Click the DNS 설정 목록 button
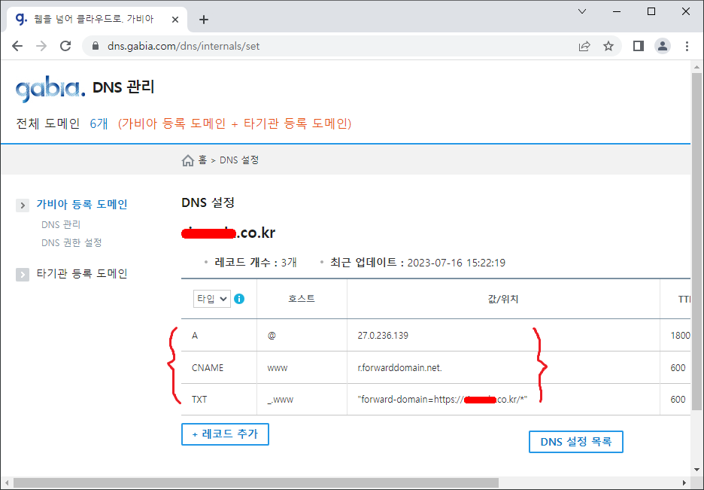Screen dimensions: 704x490 (576, 442)
